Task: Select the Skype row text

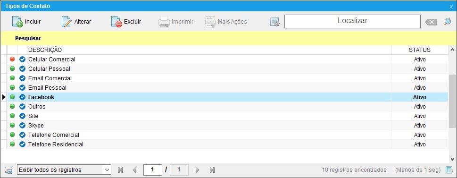Action: pos(36,126)
